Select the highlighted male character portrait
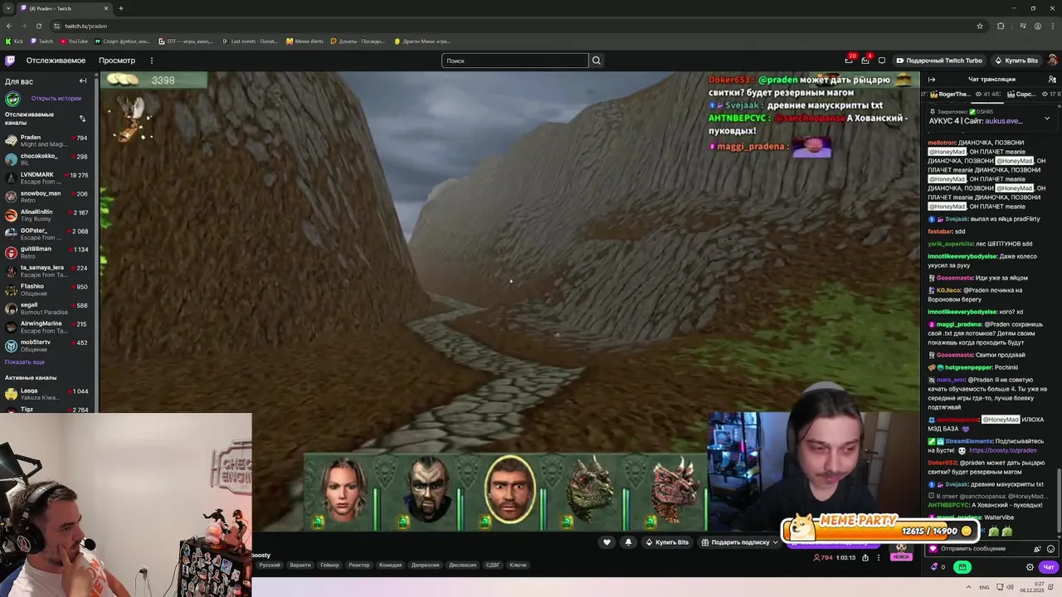This screenshot has width=1062, height=597. click(x=509, y=491)
